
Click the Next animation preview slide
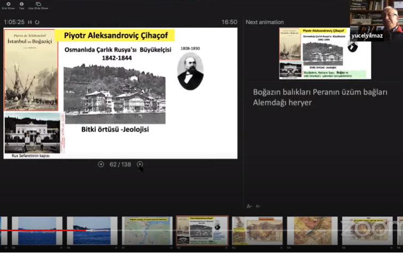tap(325, 53)
